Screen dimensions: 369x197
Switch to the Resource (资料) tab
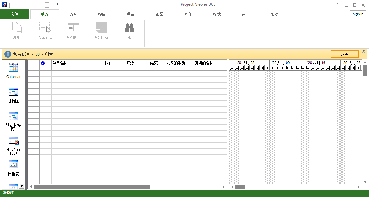click(73, 14)
